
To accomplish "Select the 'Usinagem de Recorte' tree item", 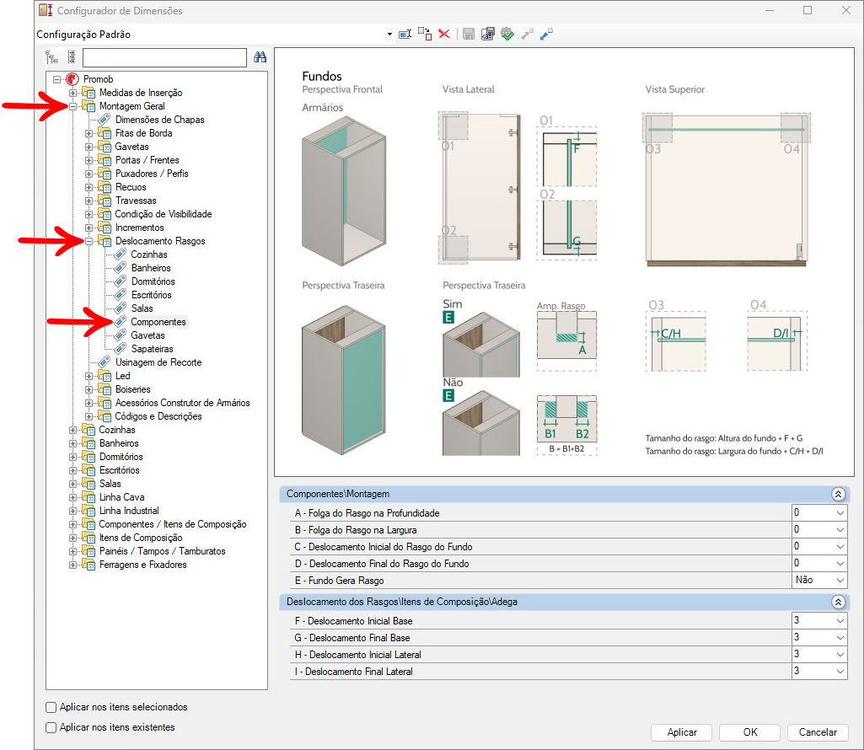I will pos(158,362).
